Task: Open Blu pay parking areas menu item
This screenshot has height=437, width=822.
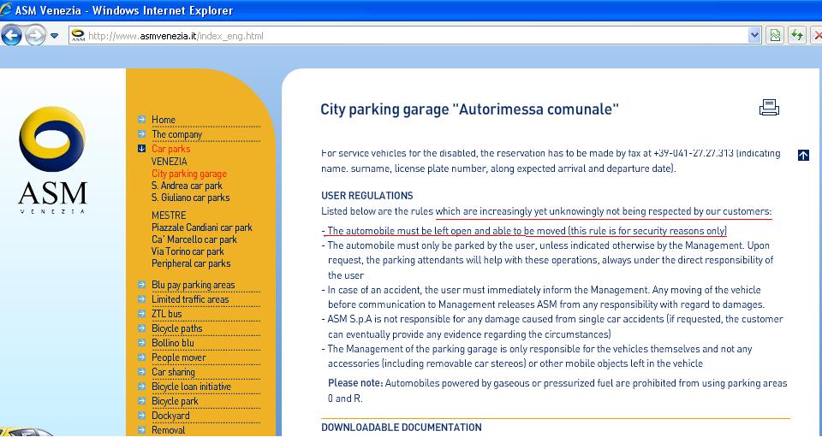Action: click(x=194, y=285)
